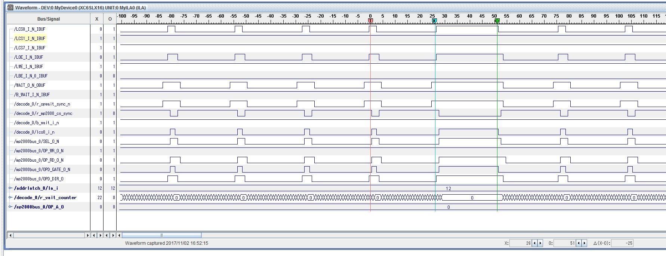Select bus /mp2000bus_0/OP_A_O name

click(x=39, y=207)
